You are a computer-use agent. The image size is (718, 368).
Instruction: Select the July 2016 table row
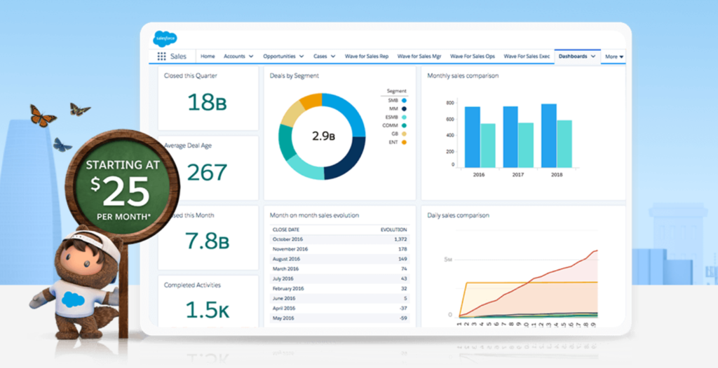click(x=339, y=279)
